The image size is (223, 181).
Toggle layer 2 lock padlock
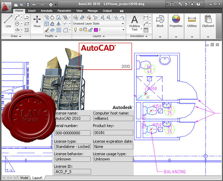(x=90, y=30)
